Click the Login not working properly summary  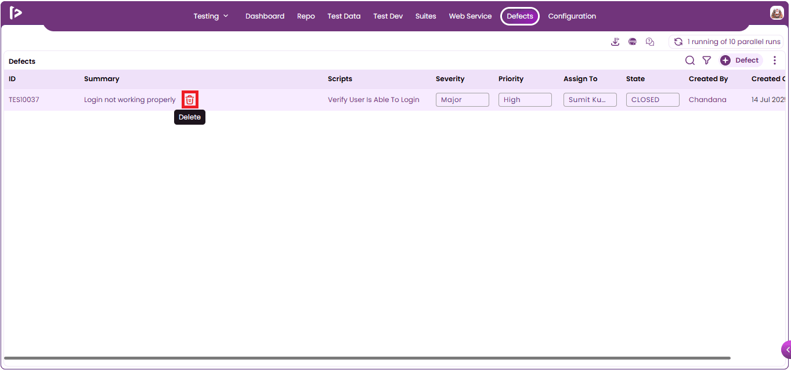pyautogui.click(x=130, y=100)
